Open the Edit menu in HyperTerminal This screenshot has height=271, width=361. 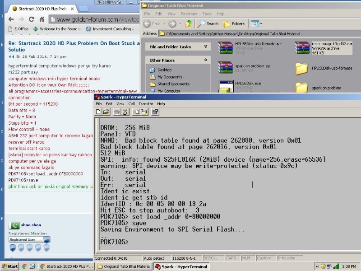109,104
